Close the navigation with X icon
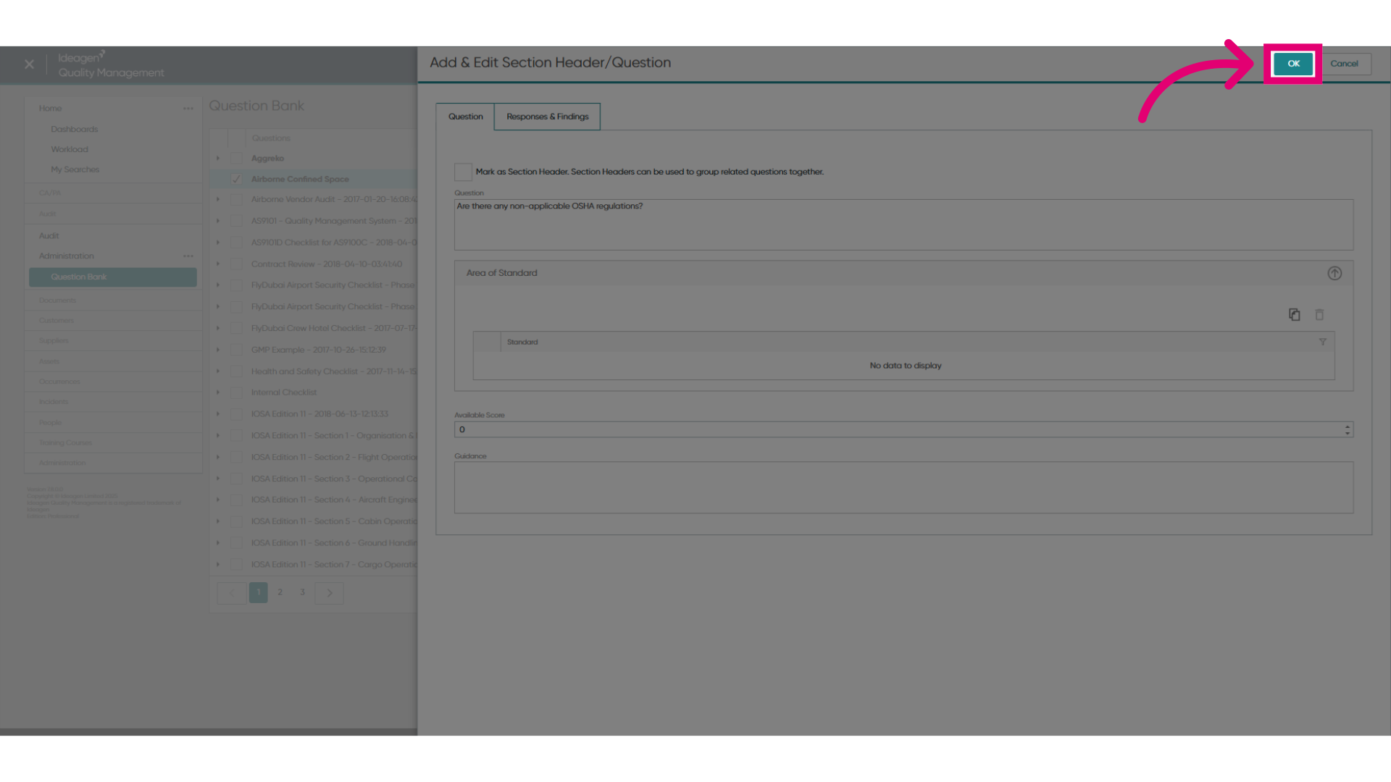The image size is (1391, 782). (x=29, y=64)
